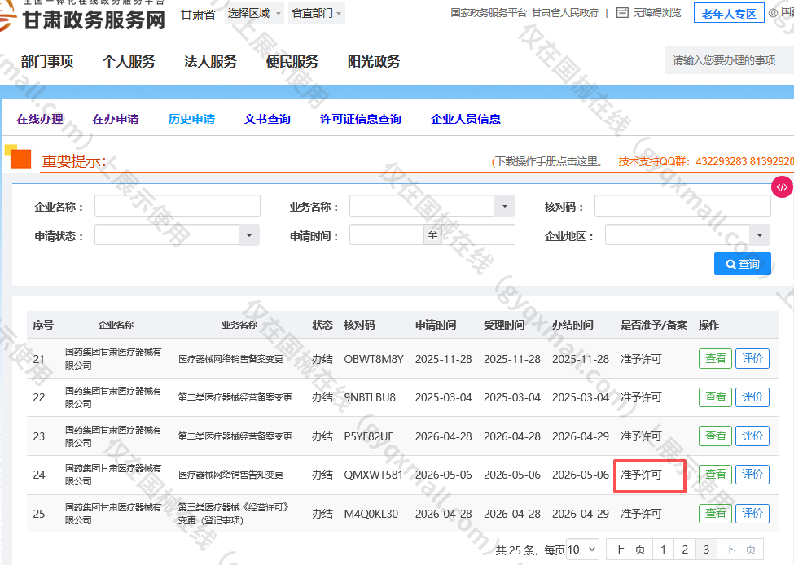Go to page 1 in pagination
The width and height of the screenshot is (794, 565).
664,550
